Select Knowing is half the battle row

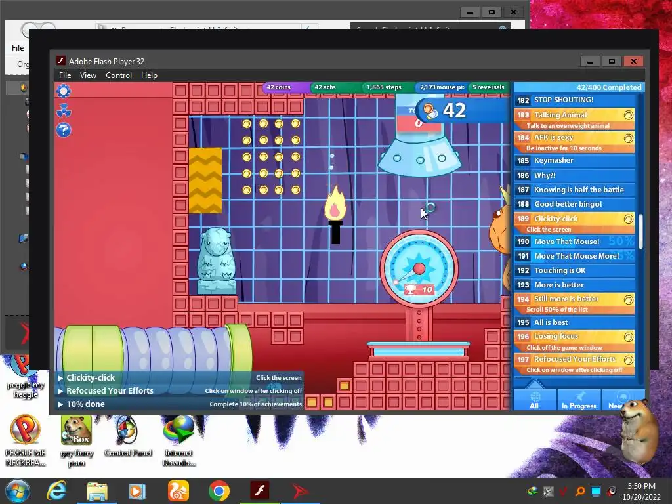click(x=574, y=190)
